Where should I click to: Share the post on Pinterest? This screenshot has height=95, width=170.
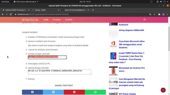74,92
